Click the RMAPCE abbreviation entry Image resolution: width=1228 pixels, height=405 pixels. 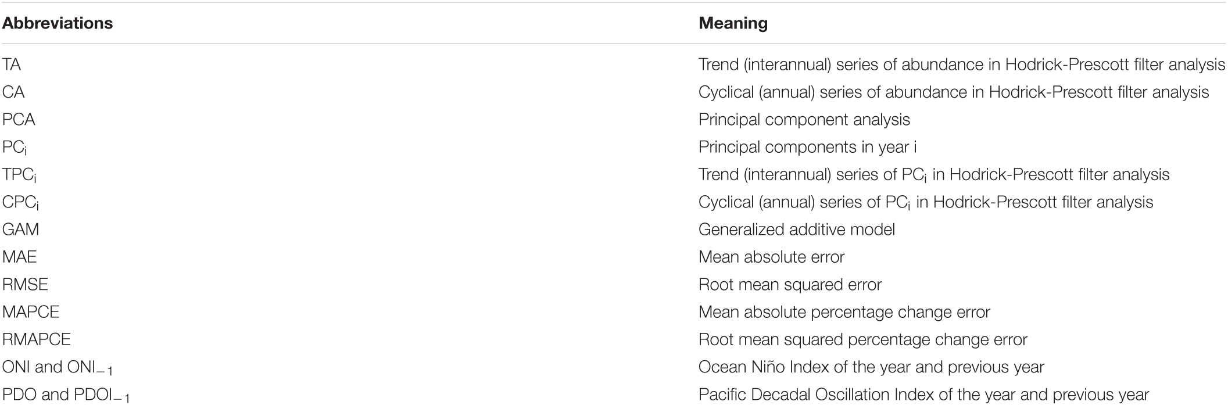point(37,339)
